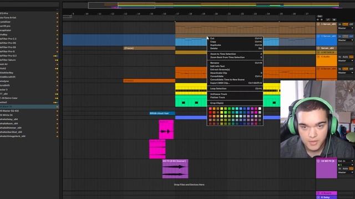Unfold the 1 Serum_x64 track

(x=318, y=24)
